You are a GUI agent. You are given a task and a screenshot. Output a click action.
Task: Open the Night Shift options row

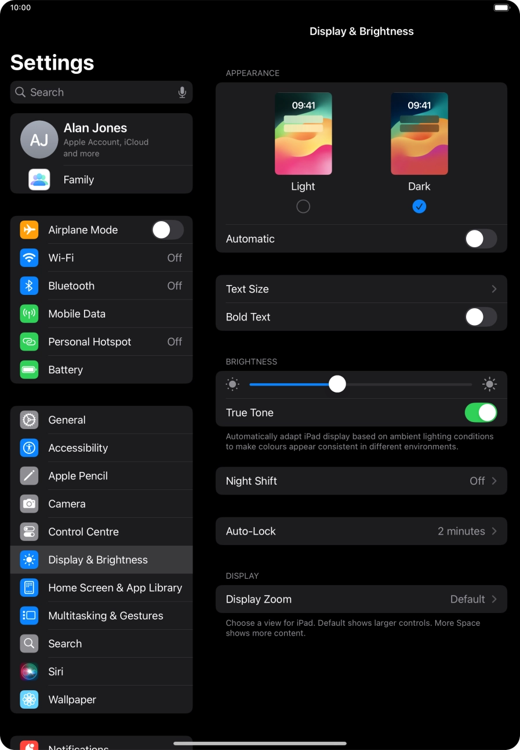point(361,481)
